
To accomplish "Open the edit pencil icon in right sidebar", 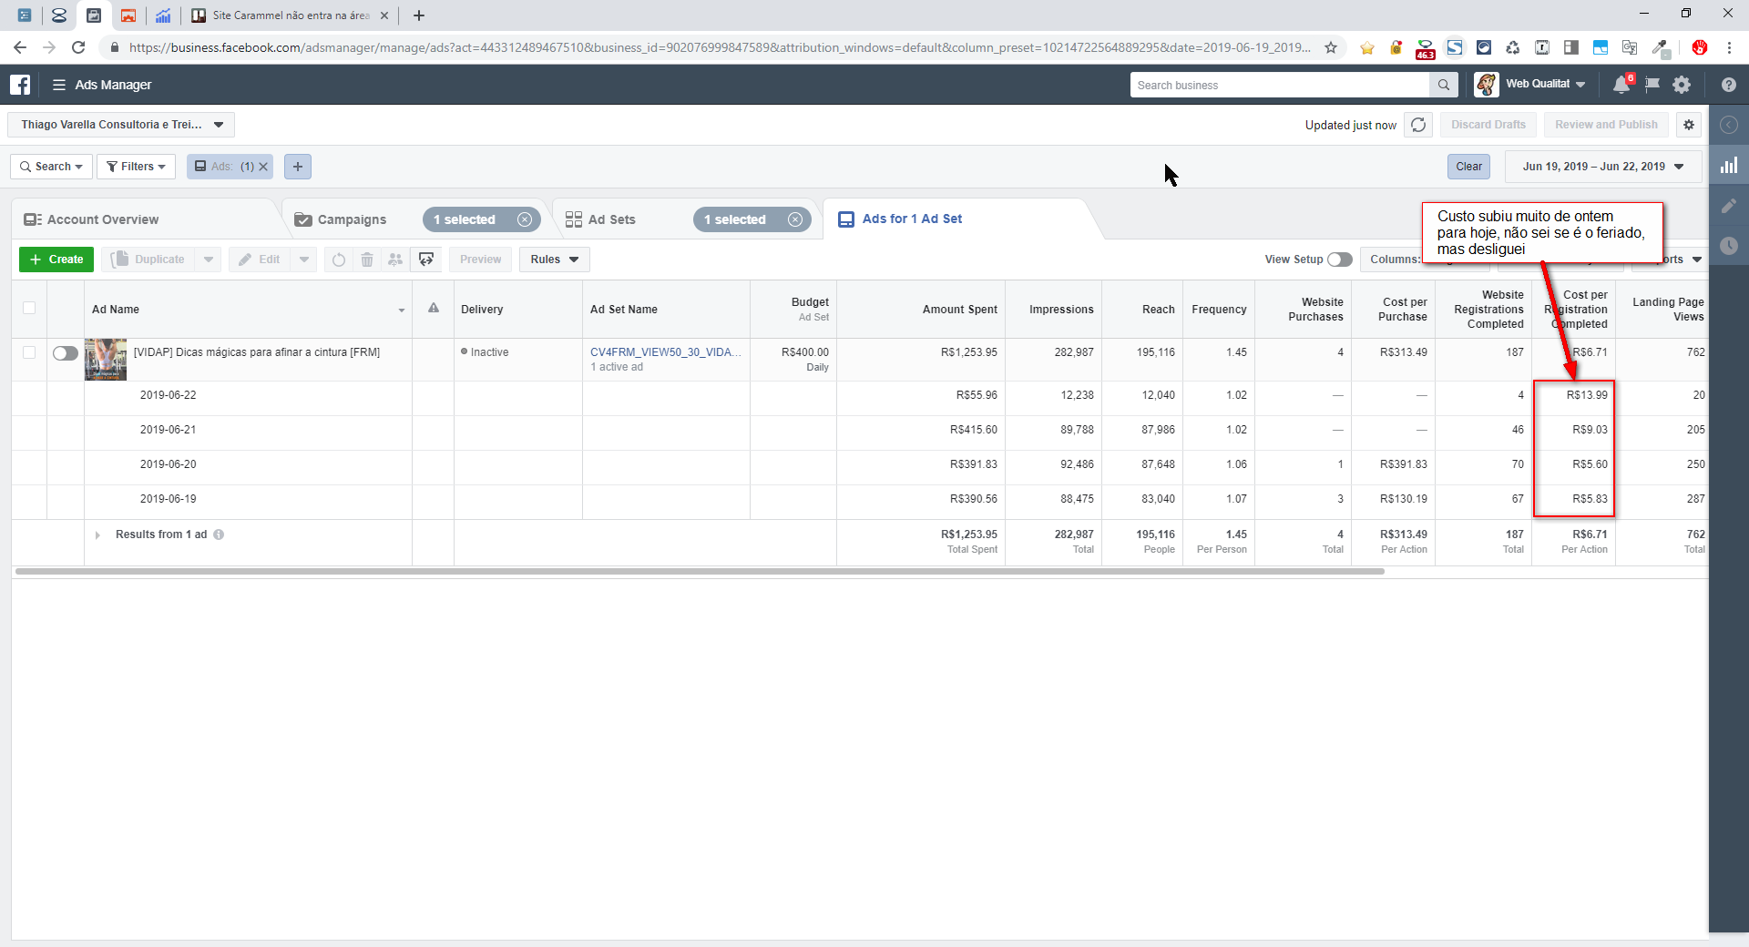I will click(x=1728, y=206).
